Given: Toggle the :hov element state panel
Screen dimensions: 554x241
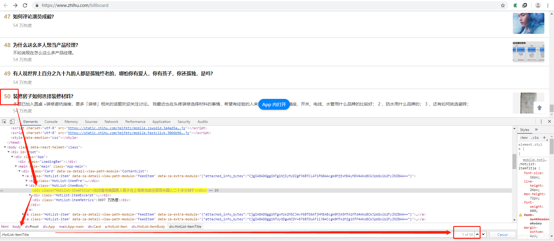Looking at the screenshot, I should 524,138.
